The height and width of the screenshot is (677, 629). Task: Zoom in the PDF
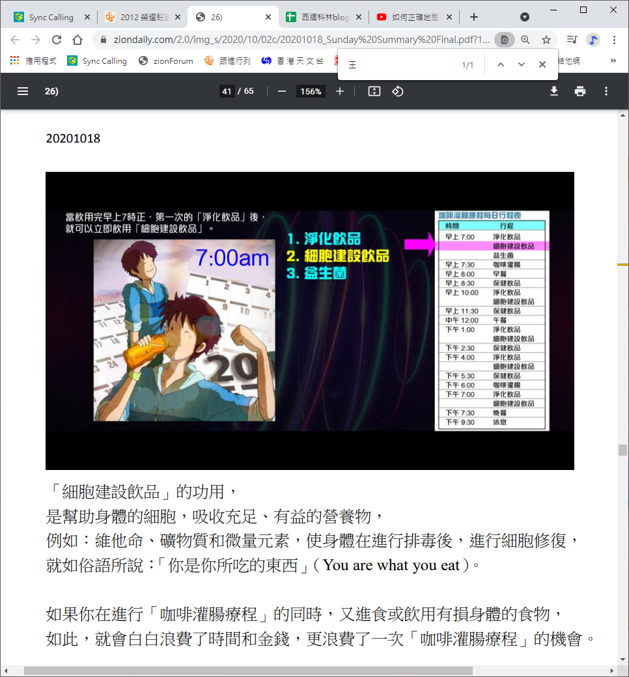point(340,91)
